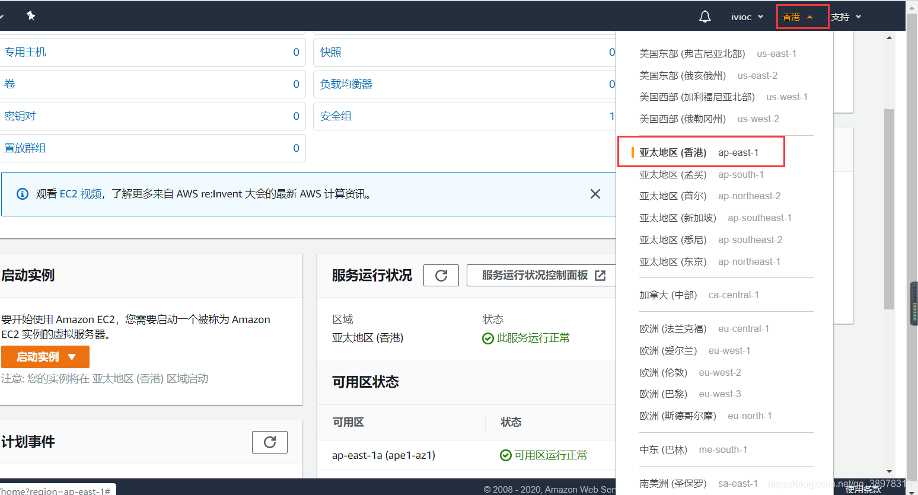Select region 中东 (巴林) me-south-1

[x=693, y=449]
